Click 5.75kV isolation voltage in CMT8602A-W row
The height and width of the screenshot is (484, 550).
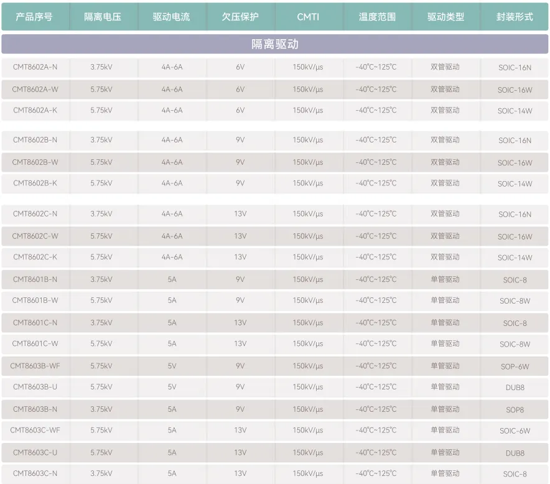[101, 90]
